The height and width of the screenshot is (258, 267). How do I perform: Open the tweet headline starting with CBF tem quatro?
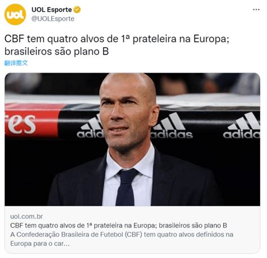point(117,45)
